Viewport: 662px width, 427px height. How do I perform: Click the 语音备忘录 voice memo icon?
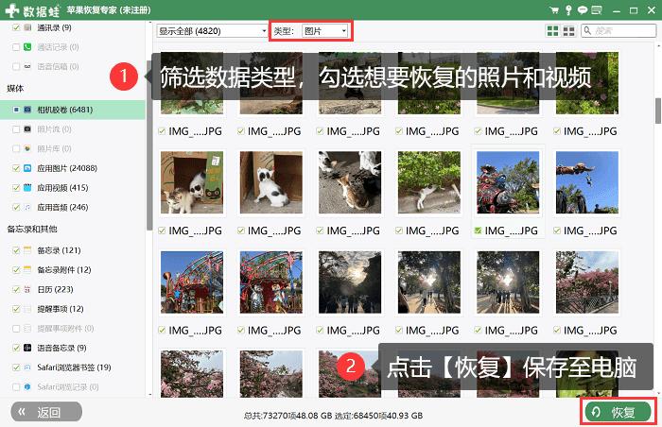(x=27, y=348)
